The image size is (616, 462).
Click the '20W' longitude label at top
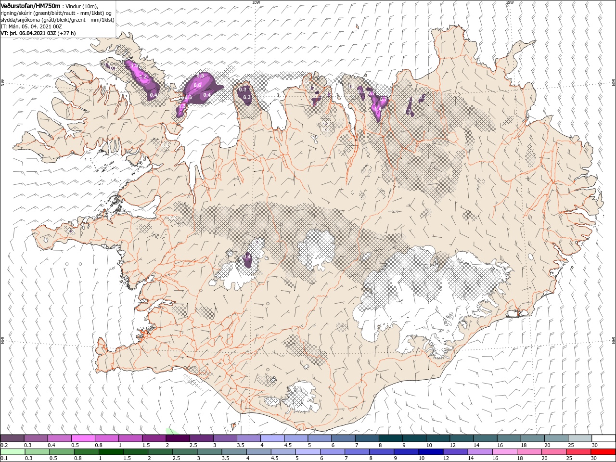(x=256, y=2)
